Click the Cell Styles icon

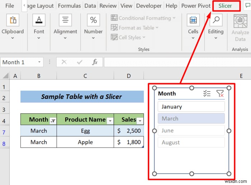click(114, 37)
